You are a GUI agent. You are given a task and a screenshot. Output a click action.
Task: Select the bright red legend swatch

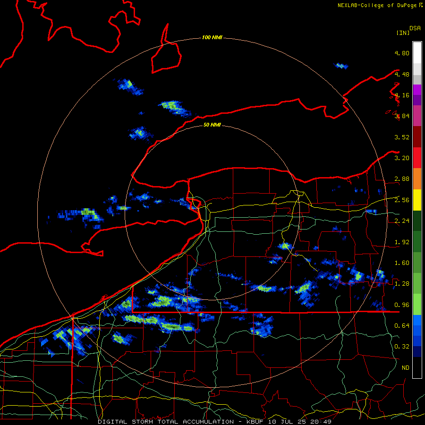[417, 158]
